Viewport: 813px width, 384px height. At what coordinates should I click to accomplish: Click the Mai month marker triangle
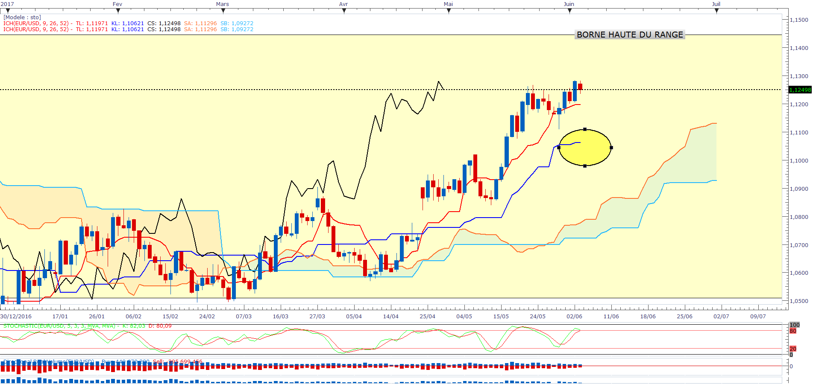449,11
